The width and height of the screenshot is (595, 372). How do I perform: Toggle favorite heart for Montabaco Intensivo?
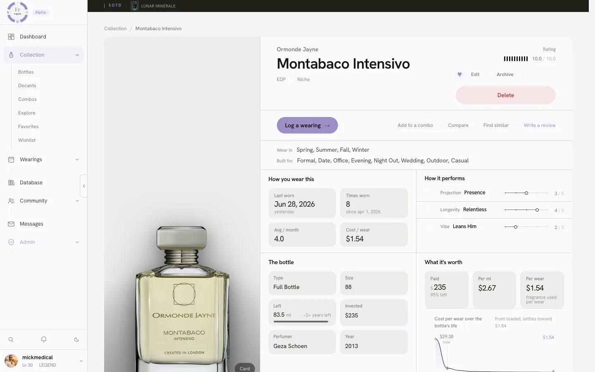[x=459, y=74]
